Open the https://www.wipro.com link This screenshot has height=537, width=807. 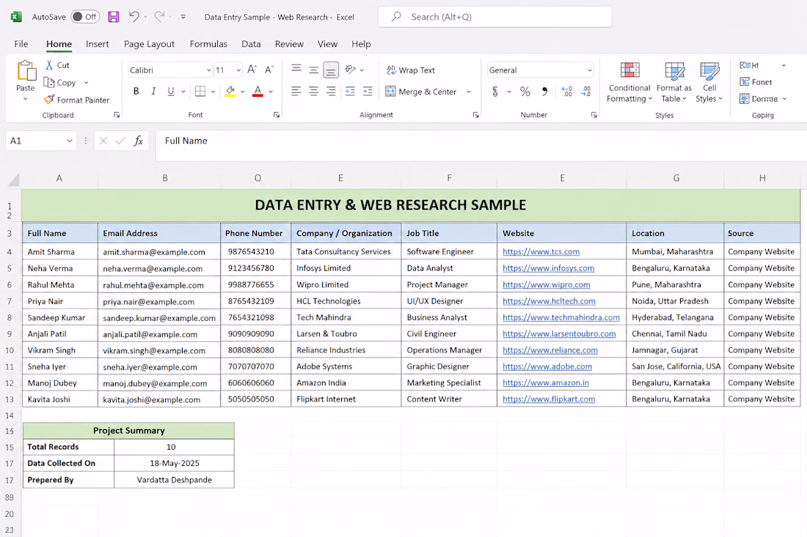(x=546, y=285)
